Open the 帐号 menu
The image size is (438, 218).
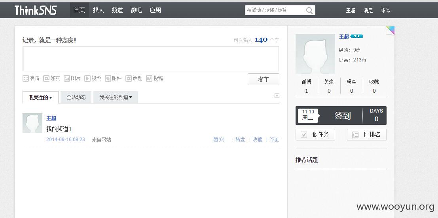385,11
